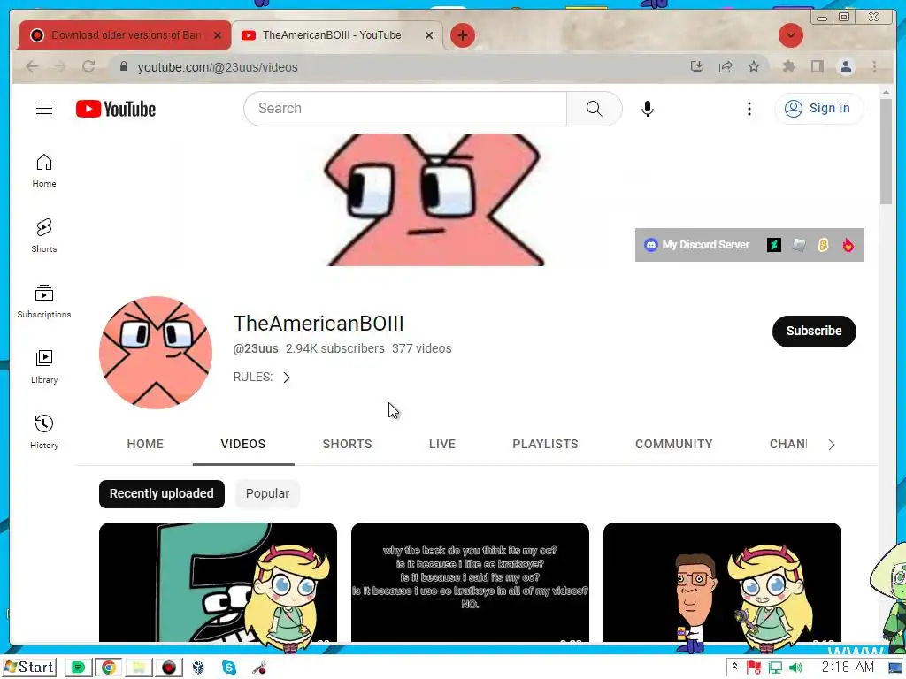Open the LIVE channel tab

pyautogui.click(x=442, y=444)
